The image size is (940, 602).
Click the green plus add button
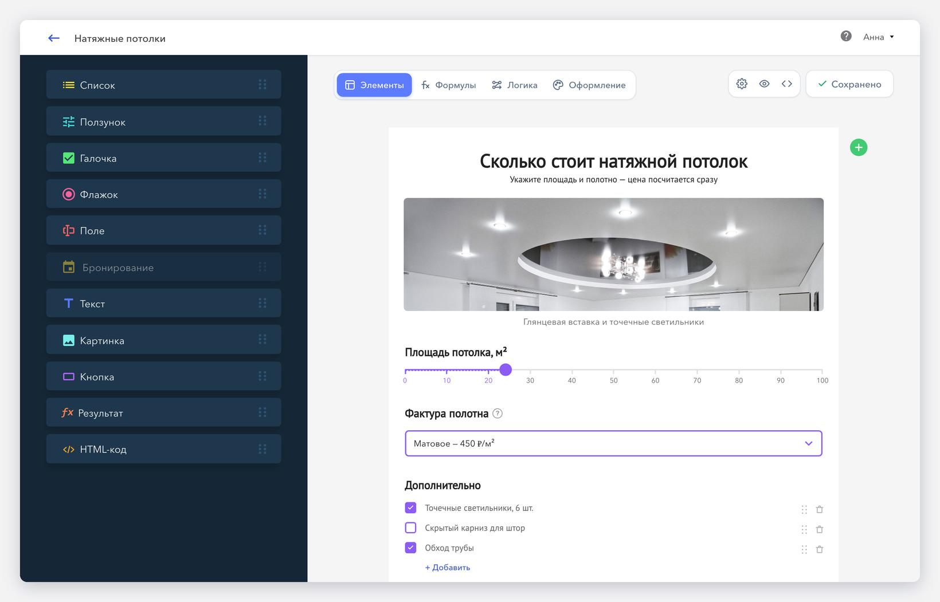(858, 147)
